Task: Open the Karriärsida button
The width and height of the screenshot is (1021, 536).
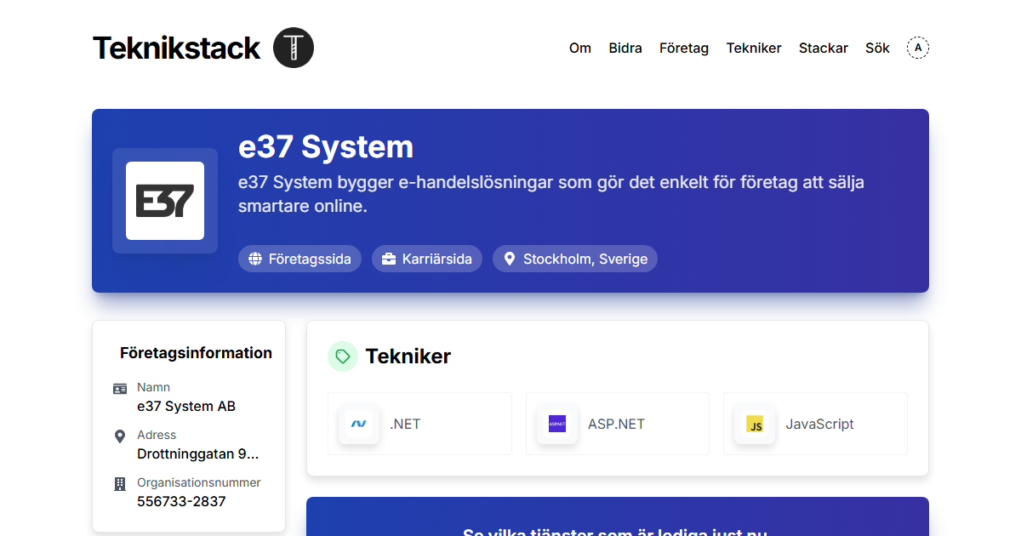Action: click(427, 259)
